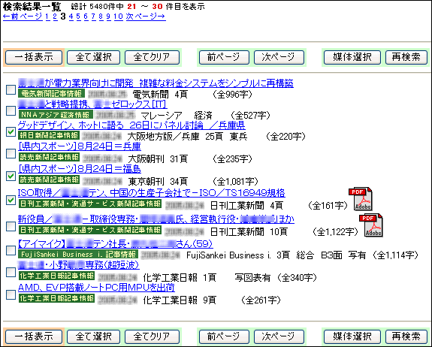This screenshot has width=432, height=347.
Task: Click bottom 媒体選択 button
Action: coord(352,336)
